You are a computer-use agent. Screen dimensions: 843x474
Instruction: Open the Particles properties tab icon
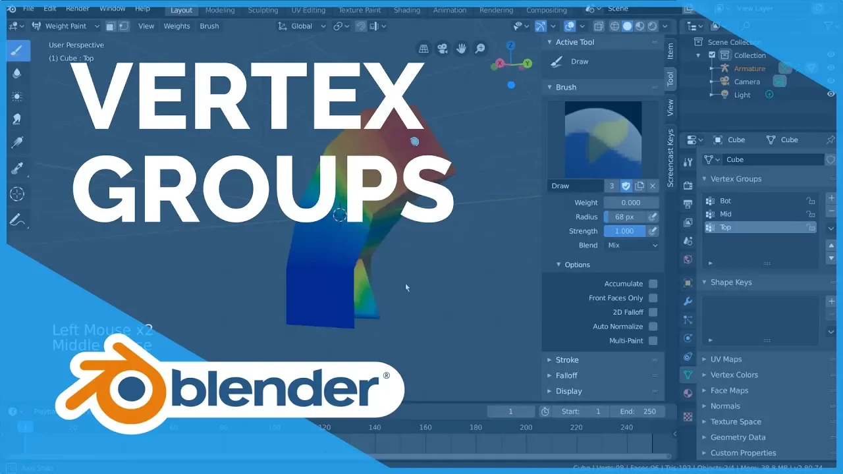click(688, 320)
